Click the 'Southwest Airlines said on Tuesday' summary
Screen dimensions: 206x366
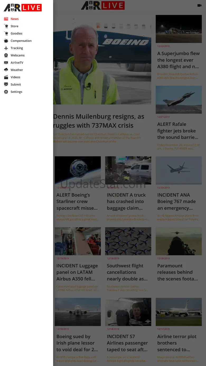127,288
